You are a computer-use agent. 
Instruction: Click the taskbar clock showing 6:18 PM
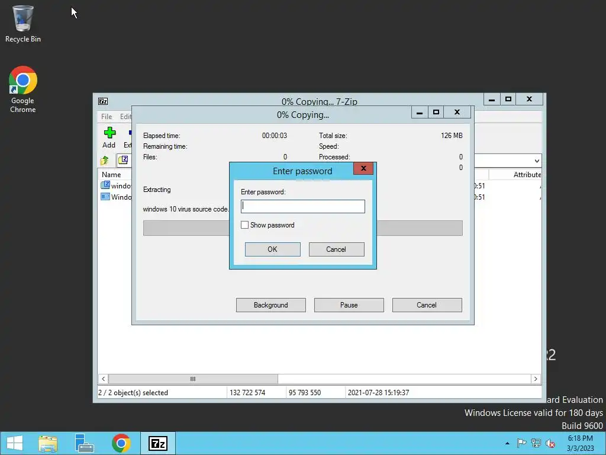click(580, 443)
